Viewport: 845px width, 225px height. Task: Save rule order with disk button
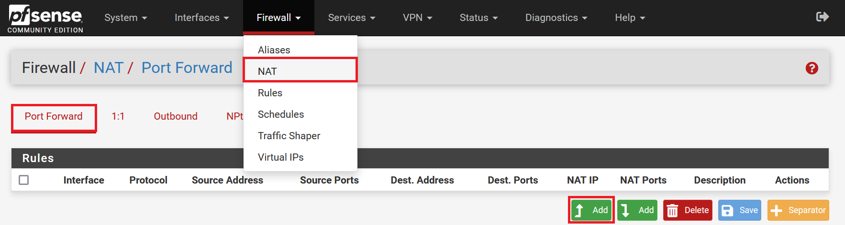(x=739, y=210)
